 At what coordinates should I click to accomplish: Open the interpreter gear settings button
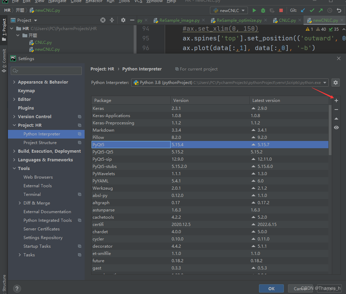[x=335, y=83]
